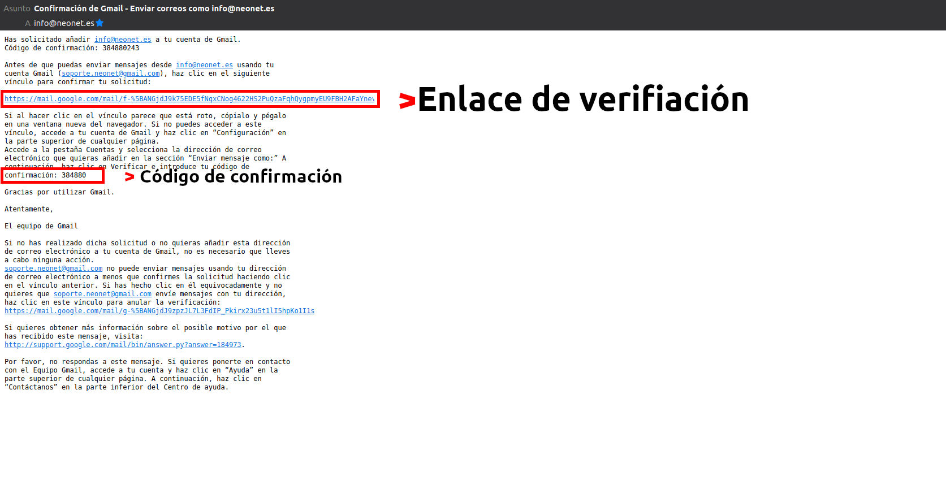Click confirmation code 384880243 near the top
Viewport: 946px width, 485px height.
120,48
